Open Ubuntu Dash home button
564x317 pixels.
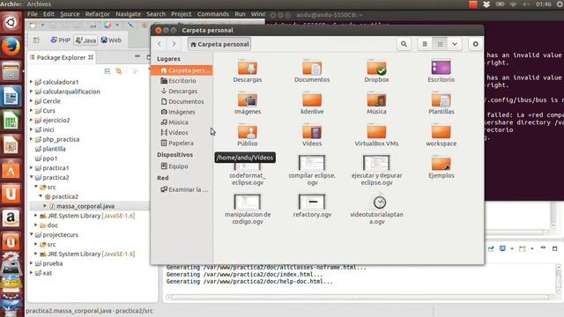pyautogui.click(x=11, y=22)
